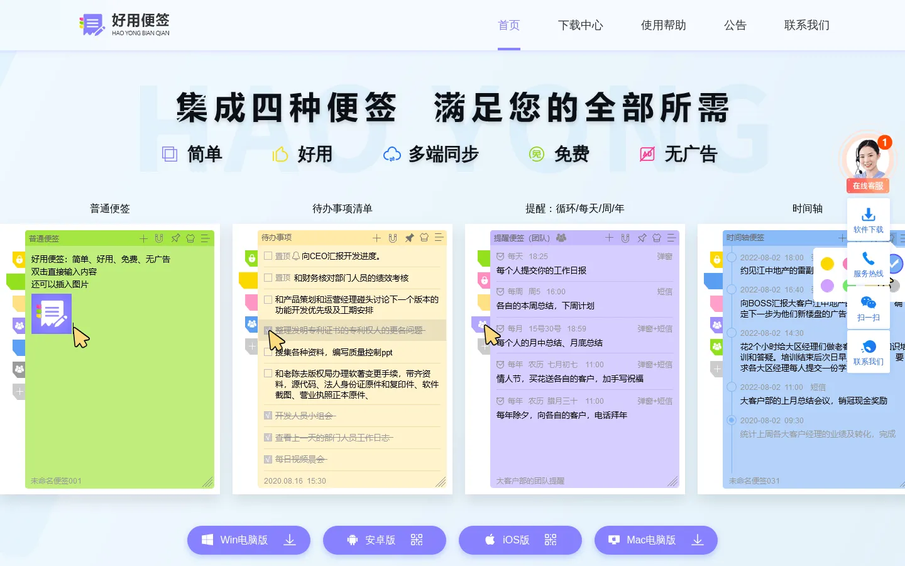Check the 向CEO汇报开发进度 checkbox
Screen dimensions: 905x566
pos(268,256)
